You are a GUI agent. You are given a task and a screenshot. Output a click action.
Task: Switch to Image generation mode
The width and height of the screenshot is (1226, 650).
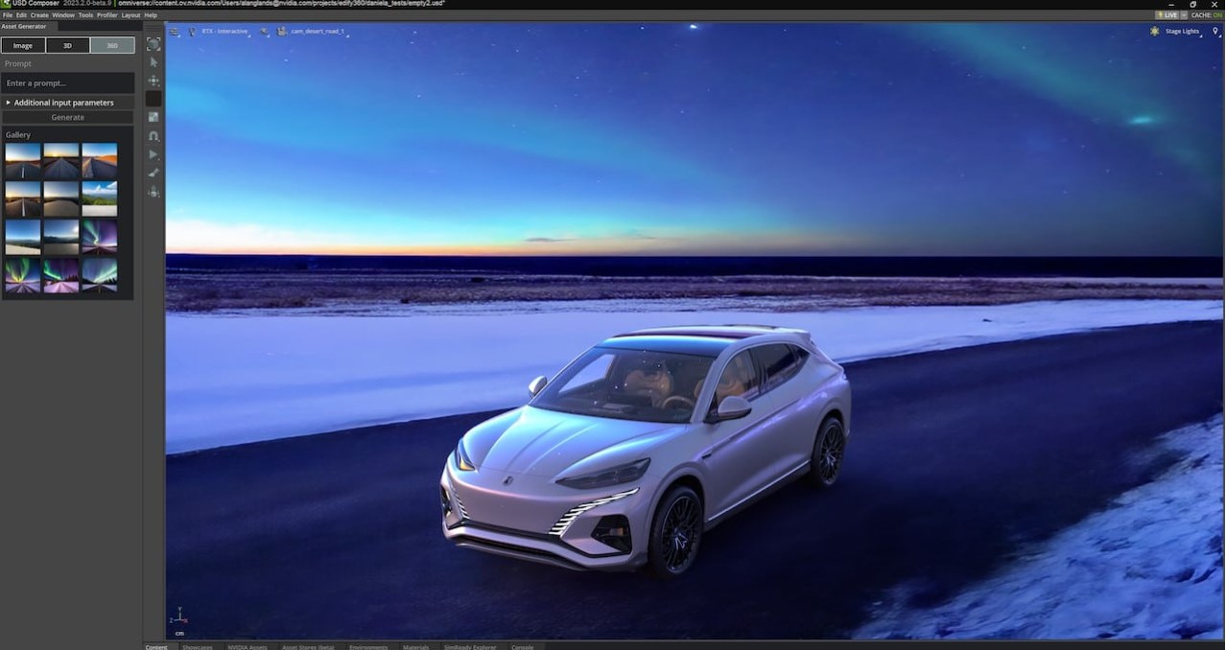[x=23, y=45]
